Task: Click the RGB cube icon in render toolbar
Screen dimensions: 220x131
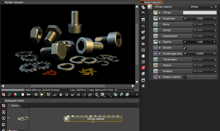Action: [15, 95]
